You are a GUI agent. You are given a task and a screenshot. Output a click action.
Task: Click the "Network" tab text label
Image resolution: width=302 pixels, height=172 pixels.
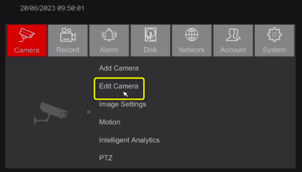point(191,50)
